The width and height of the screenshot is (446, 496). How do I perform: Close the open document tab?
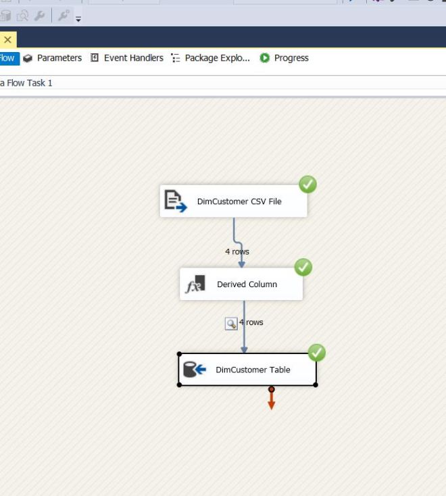[7, 40]
